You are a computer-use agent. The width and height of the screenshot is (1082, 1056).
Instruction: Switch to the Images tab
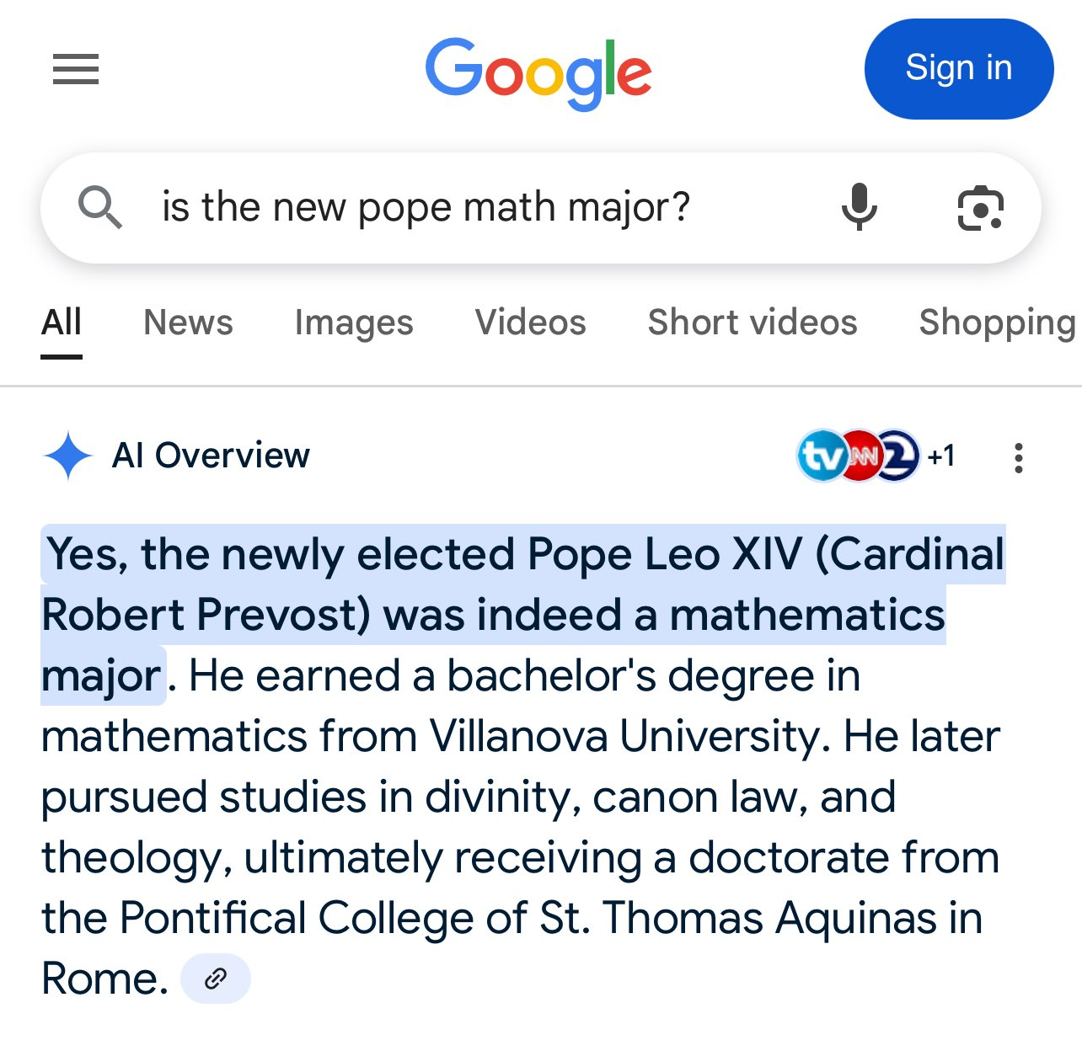pos(354,323)
